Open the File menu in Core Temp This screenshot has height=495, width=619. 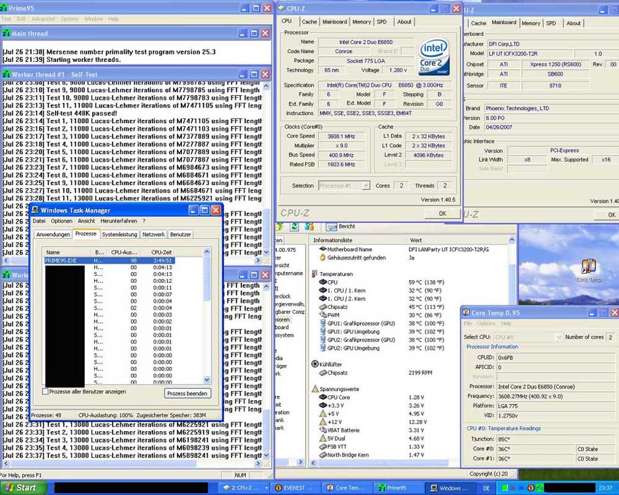click(x=468, y=324)
